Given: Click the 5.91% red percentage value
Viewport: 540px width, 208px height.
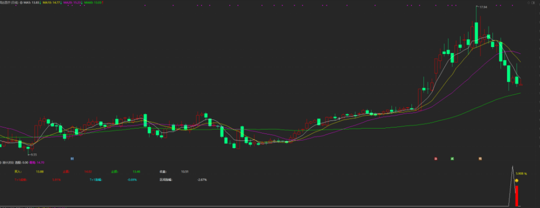Looking at the screenshot, I should click(57, 180).
